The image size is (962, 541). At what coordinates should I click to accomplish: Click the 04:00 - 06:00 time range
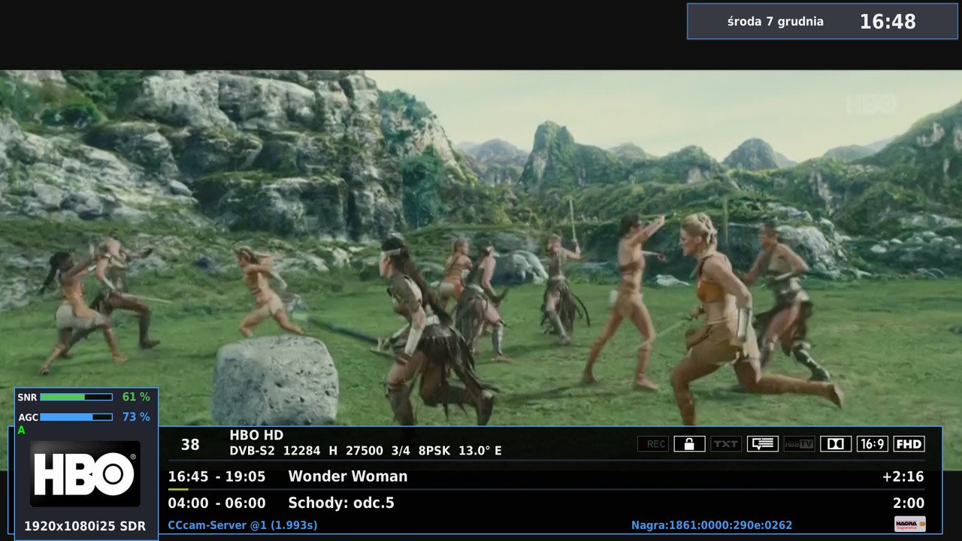tap(216, 503)
